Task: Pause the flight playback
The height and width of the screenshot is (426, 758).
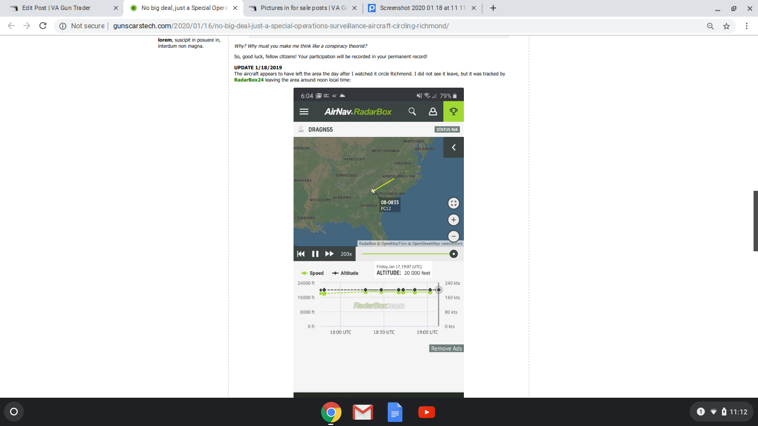Action: (x=315, y=254)
